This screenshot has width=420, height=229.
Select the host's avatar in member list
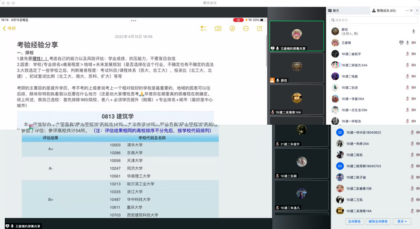coord(335,31)
